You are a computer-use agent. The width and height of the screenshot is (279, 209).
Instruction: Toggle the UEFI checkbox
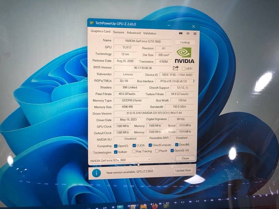pos(183,68)
